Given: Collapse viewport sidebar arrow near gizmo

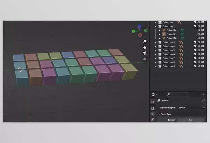Looking at the screenshot, I should pyautogui.click(x=148, y=26).
